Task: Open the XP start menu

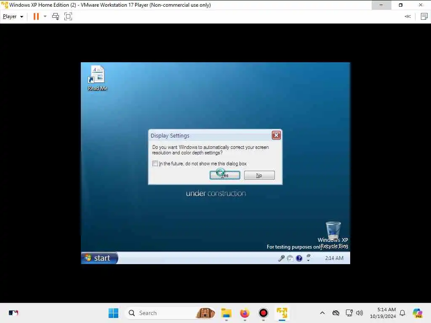Action: [99, 258]
